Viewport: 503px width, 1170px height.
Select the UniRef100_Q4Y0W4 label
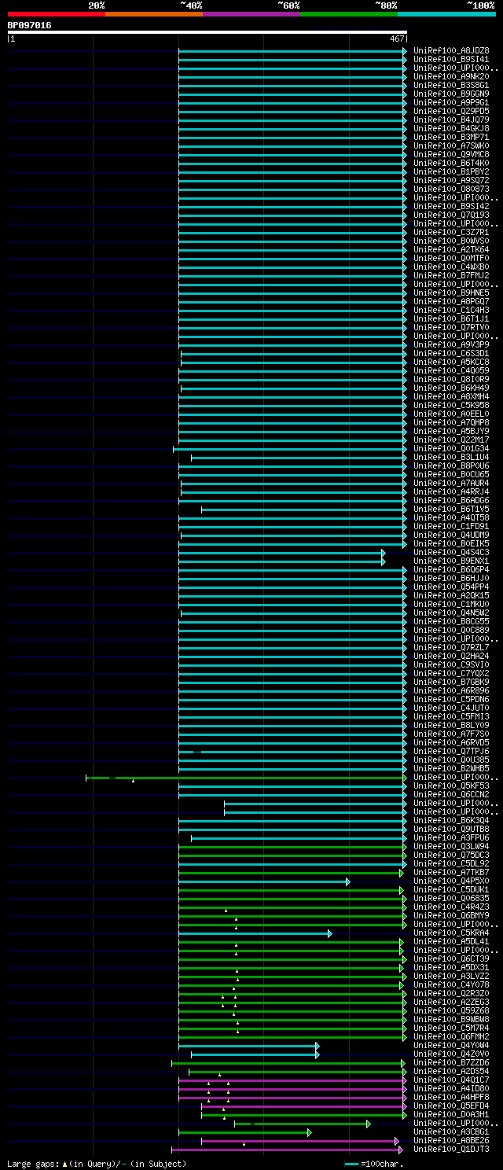pos(451,1045)
